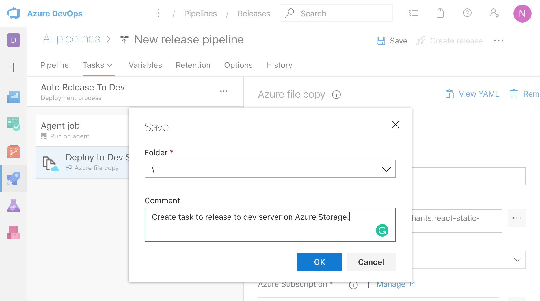Expand the Tasks tab dropdown chevron
Screen dimensions: 540x301
[110, 65]
